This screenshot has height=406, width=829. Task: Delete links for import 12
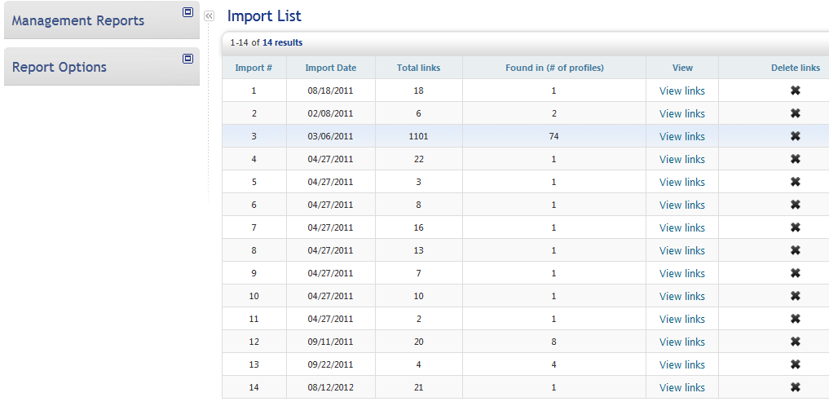click(x=795, y=342)
